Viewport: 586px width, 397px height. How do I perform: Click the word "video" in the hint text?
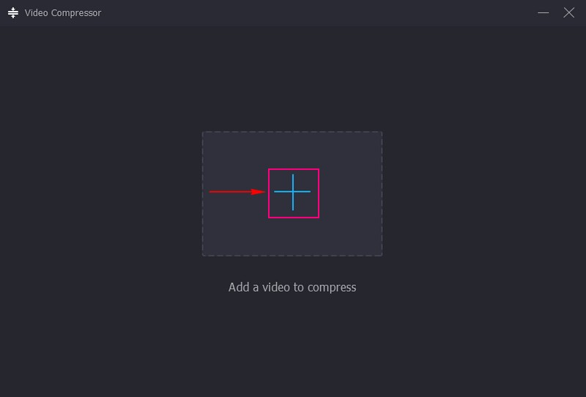(x=275, y=287)
